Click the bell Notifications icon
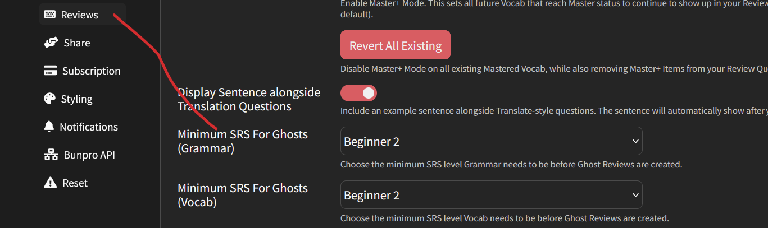 pos(49,127)
